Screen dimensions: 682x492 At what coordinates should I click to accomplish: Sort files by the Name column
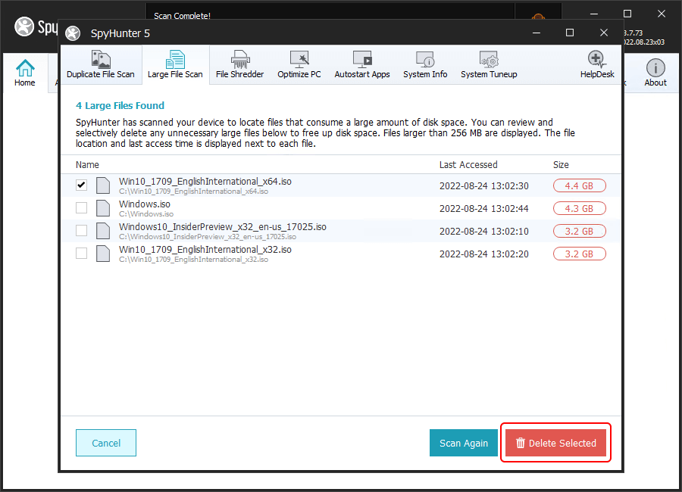[x=87, y=164]
